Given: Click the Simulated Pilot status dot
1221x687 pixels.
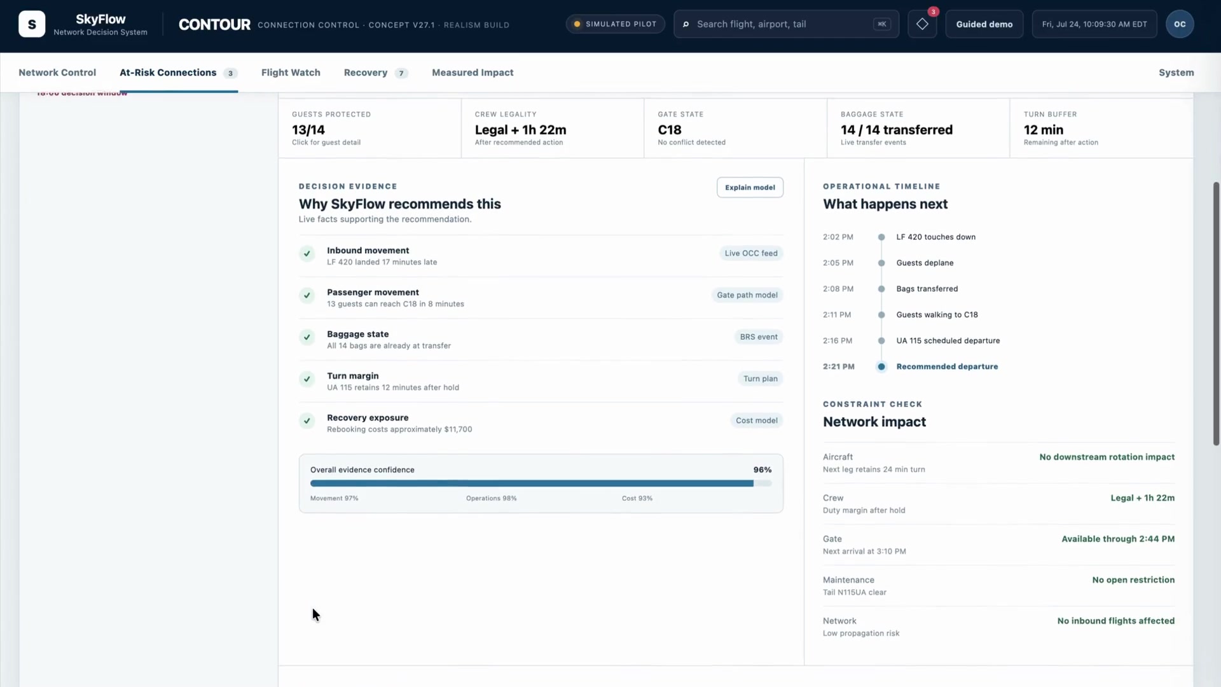Looking at the screenshot, I should pyautogui.click(x=577, y=24).
